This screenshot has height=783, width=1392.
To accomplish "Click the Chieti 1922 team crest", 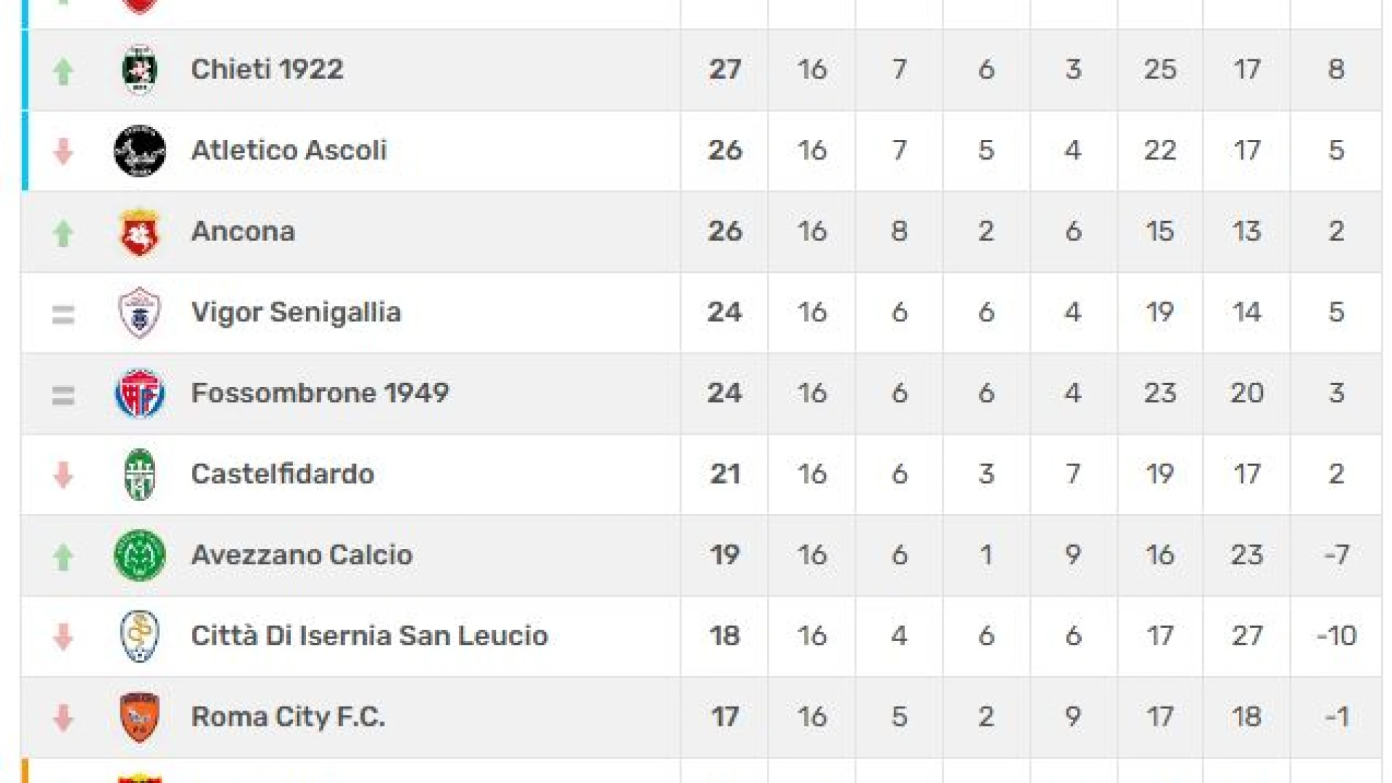I will coord(140,70).
